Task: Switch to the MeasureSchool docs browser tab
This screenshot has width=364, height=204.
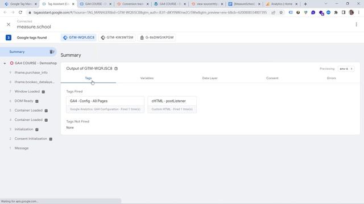Action: 245,4
